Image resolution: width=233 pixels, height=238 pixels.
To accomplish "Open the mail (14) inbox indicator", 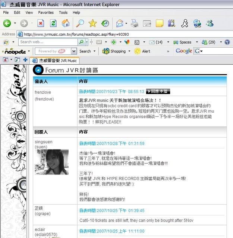I will [x=156, y=42].
